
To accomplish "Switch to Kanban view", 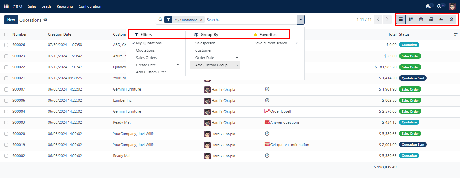I will click(411, 20).
